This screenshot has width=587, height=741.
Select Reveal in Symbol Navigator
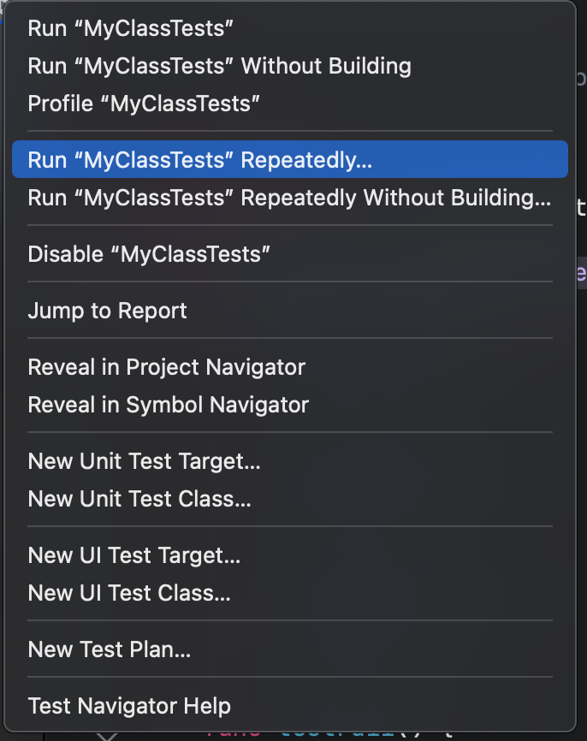click(168, 405)
